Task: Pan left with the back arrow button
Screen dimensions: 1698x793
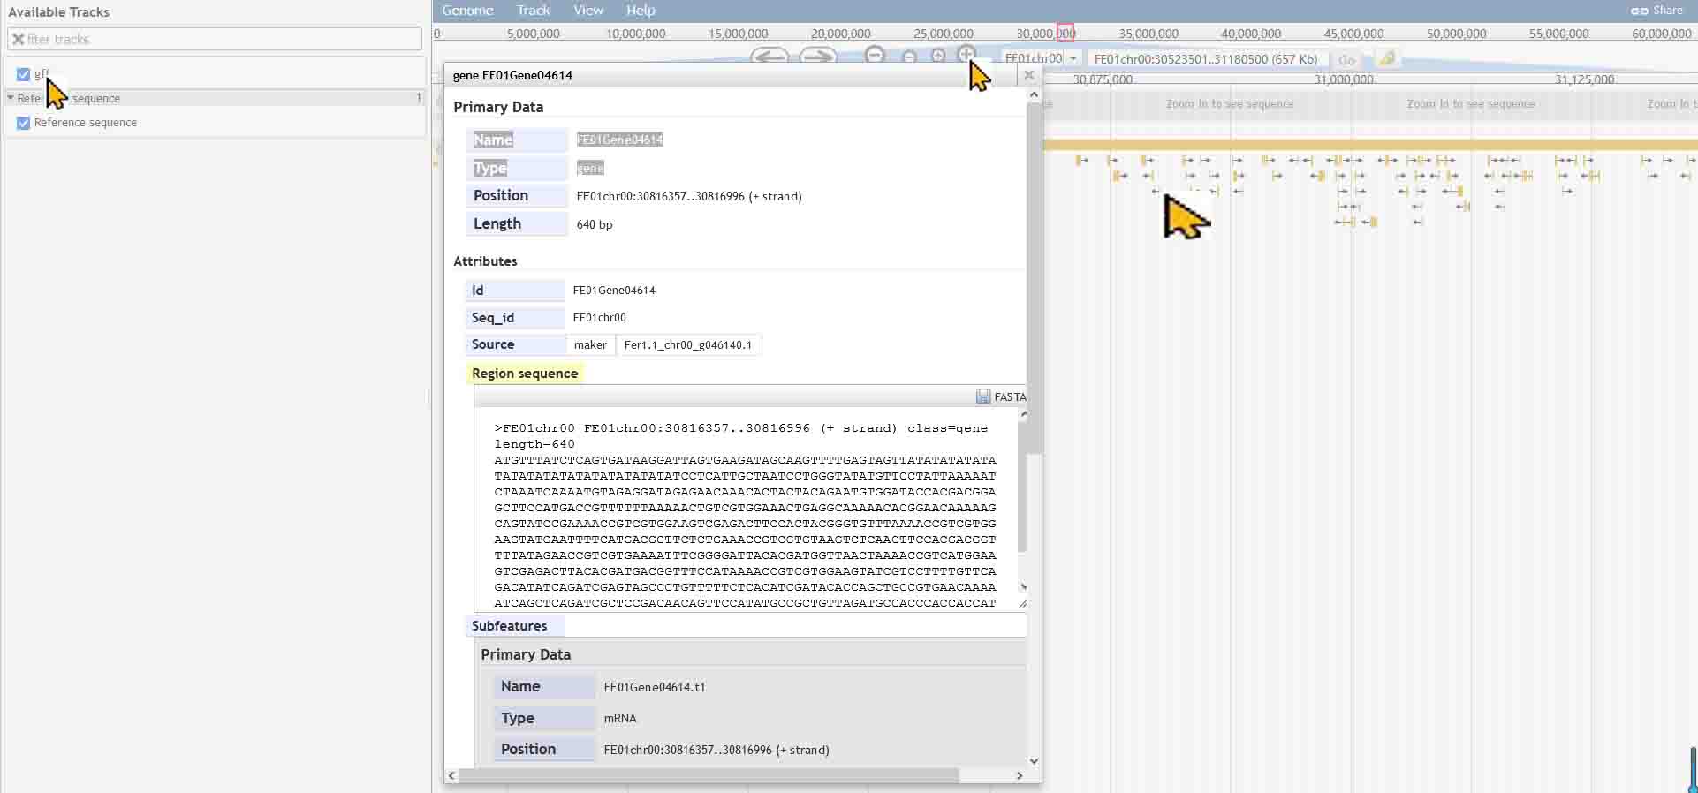Action: coord(769,56)
